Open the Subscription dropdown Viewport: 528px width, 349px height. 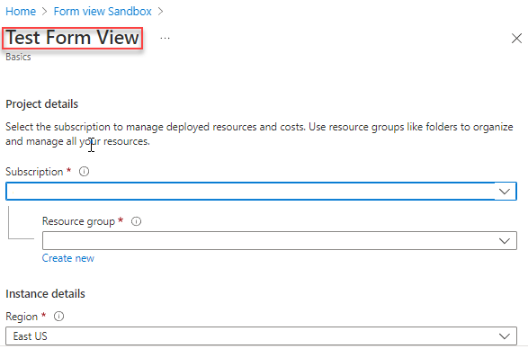click(261, 192)
